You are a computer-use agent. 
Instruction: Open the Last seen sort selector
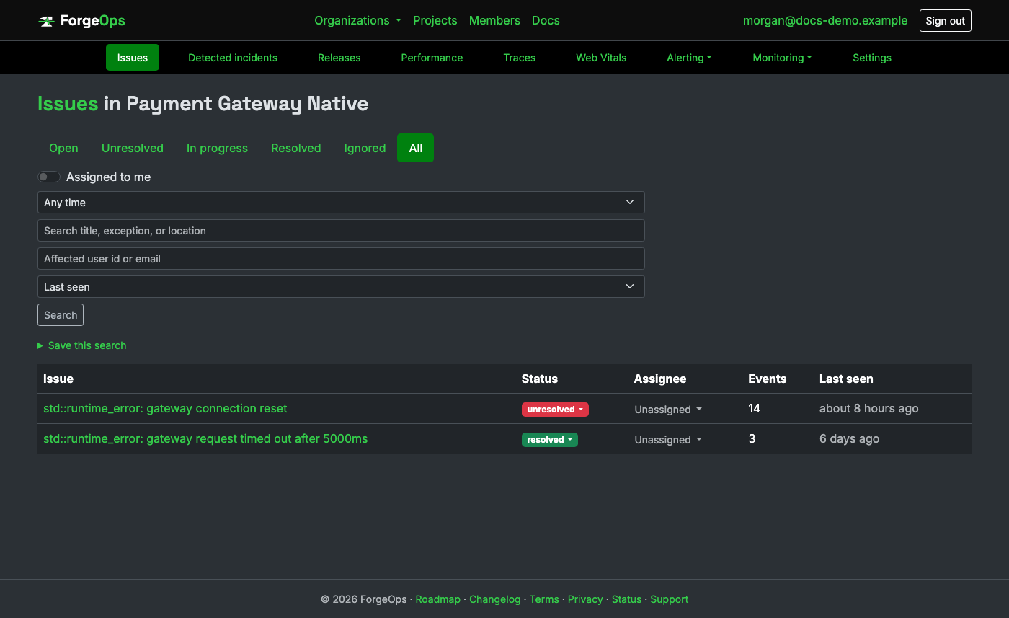point(341,287)
